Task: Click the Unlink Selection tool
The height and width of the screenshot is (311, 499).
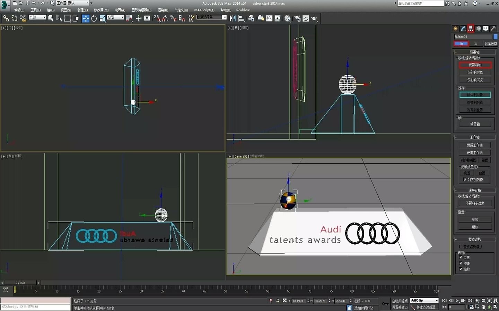Action: click(14, 18)
